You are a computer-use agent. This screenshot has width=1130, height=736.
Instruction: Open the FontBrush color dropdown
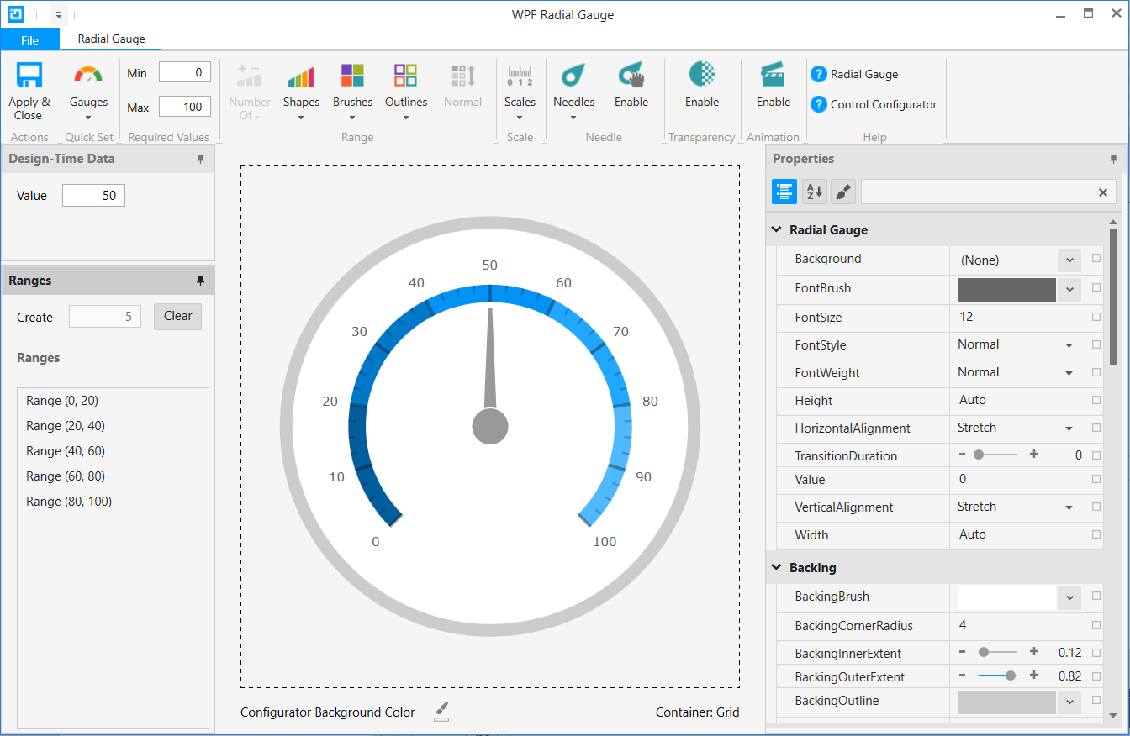(1069, 289)
